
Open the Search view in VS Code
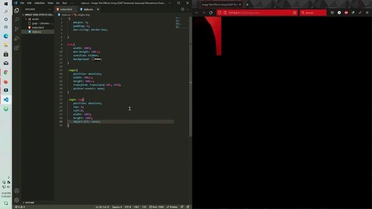[17, 20]
